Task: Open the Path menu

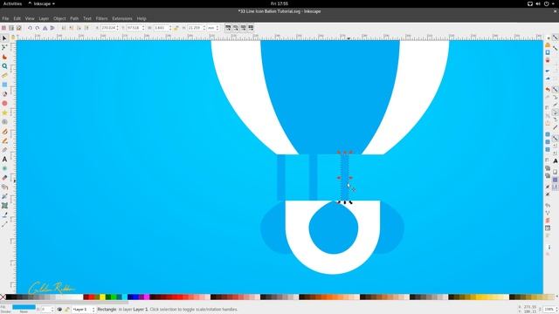Action: click(x=74, y=18)
